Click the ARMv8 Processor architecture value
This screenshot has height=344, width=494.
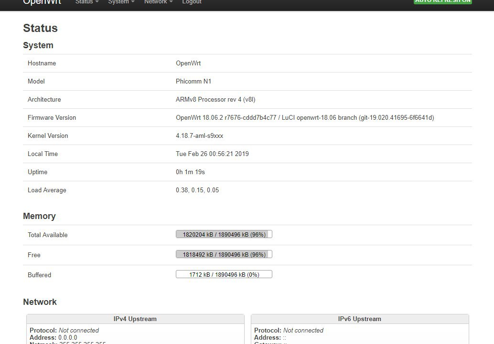point(215,99)
